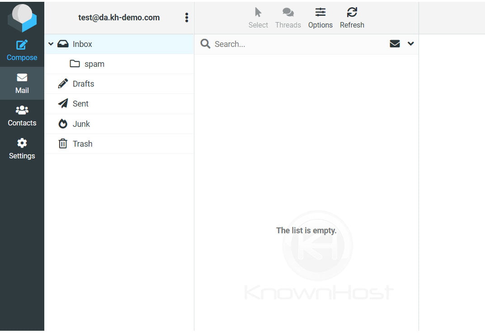
Task: Open the Compose new message screen
Action: tap(22, 50)
